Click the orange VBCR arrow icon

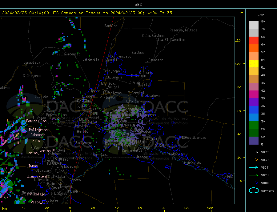click(254, 160)
